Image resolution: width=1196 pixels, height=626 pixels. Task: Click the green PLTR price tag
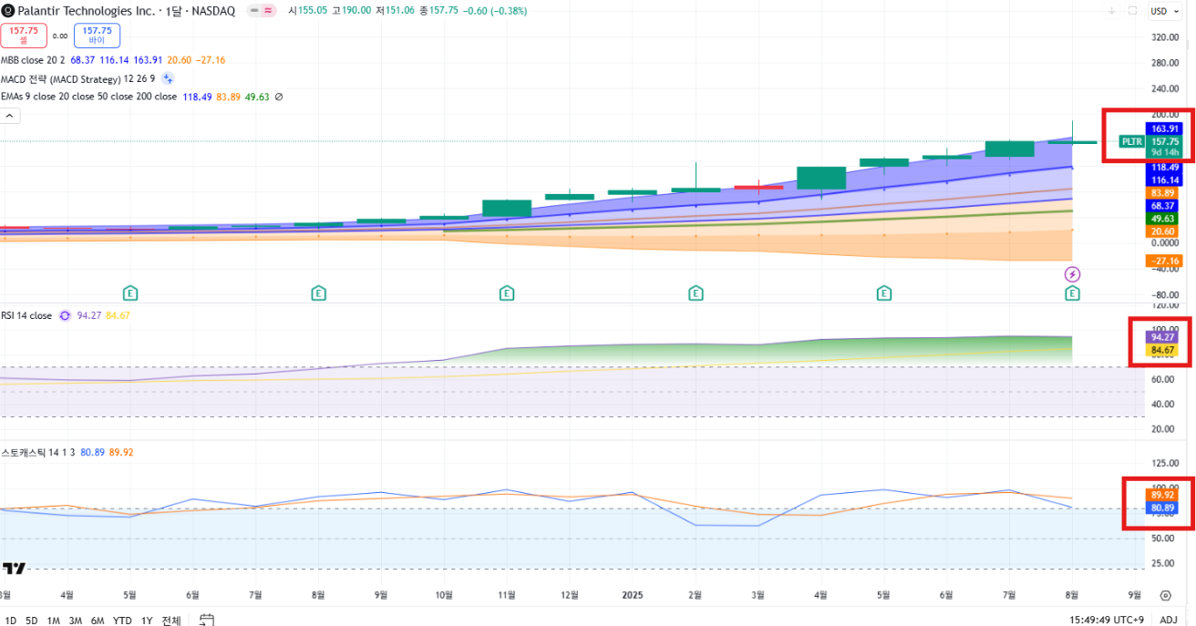[1132, 141]
